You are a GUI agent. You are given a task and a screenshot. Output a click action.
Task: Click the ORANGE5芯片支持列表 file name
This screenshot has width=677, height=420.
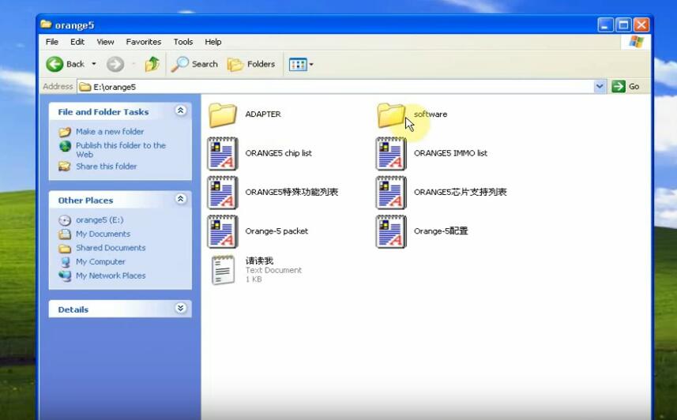pos(461,192)
